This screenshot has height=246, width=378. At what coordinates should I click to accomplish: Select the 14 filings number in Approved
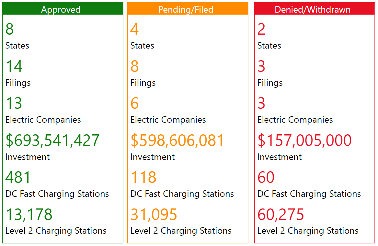(14, 66)
